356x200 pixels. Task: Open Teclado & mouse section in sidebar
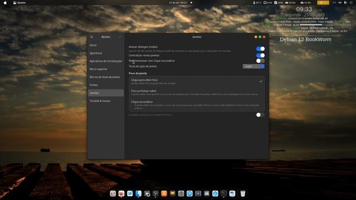click(106, 101)
